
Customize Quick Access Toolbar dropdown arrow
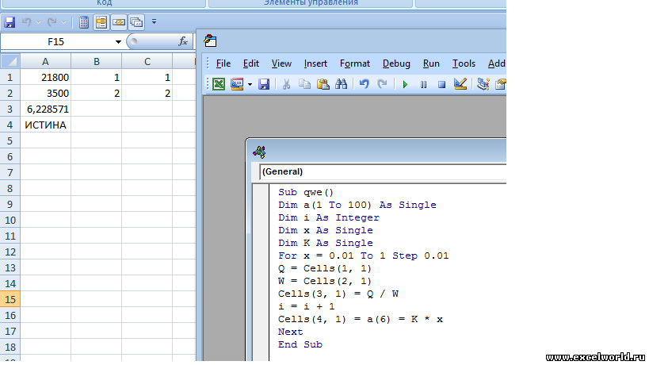tap(154, 21)
